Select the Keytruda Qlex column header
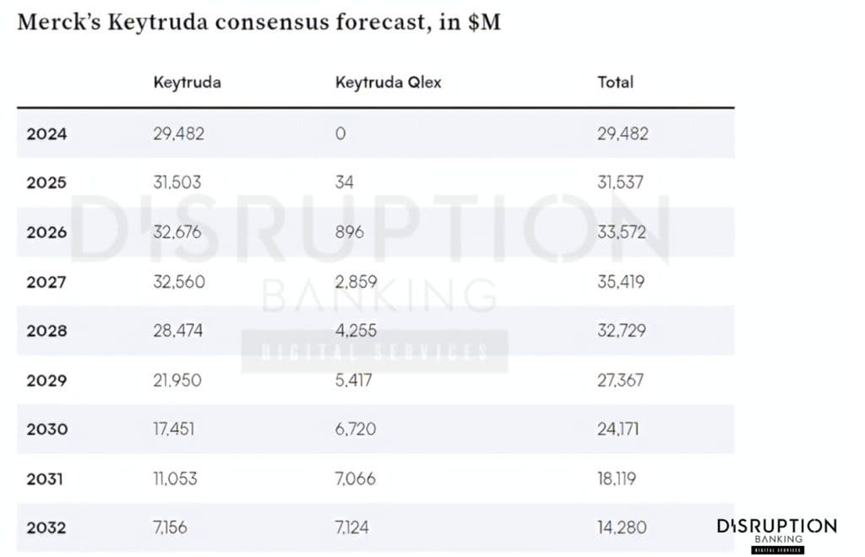865x557 pixels. click(388, 83)
